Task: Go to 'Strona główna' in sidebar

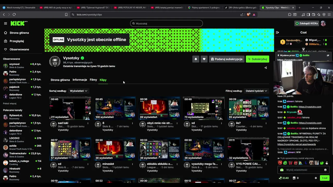Action: (19, 33)
